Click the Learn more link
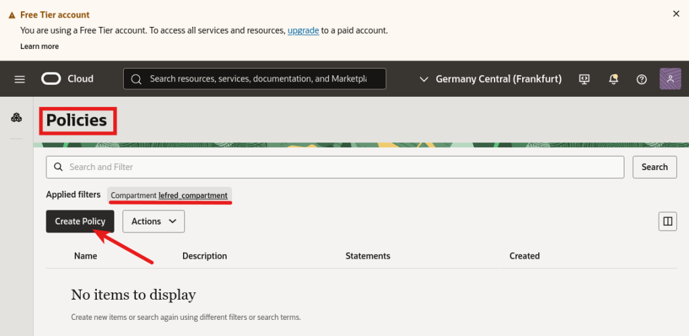The height and width of the screenshot is (336, 689). tap(39, 46)
